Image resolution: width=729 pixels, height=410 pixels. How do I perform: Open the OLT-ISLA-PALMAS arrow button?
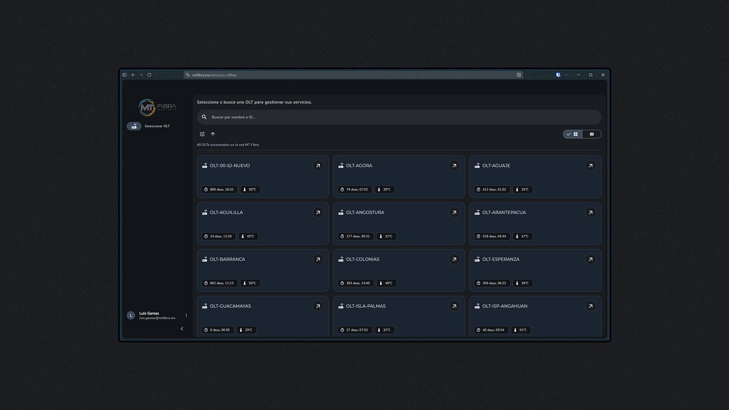(x=454, y=306)
